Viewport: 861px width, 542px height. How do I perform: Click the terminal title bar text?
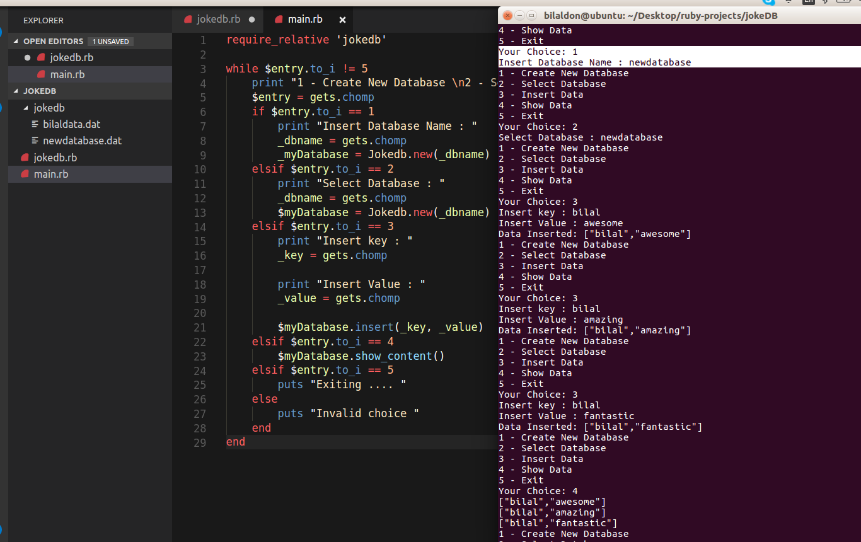(661, 15)
